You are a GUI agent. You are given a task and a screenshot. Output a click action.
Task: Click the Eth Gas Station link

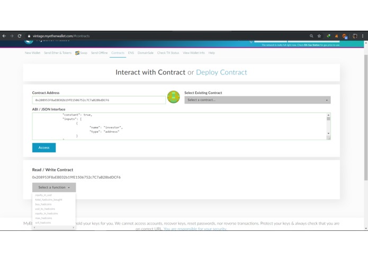(x=312, y=45)
